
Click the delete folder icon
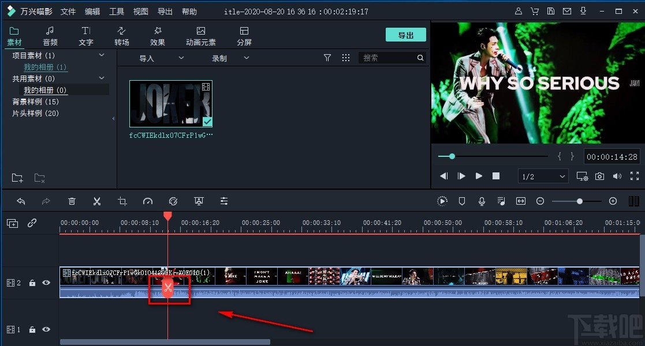click(39, 178)
